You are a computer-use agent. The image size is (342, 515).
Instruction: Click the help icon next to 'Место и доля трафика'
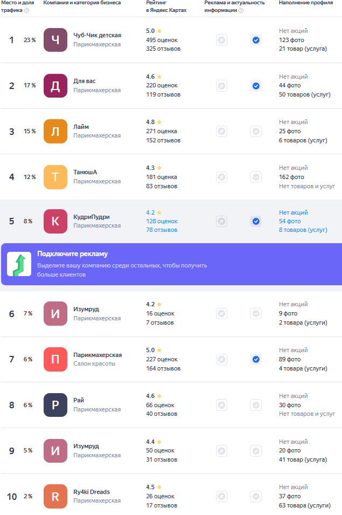click(27, 10)
